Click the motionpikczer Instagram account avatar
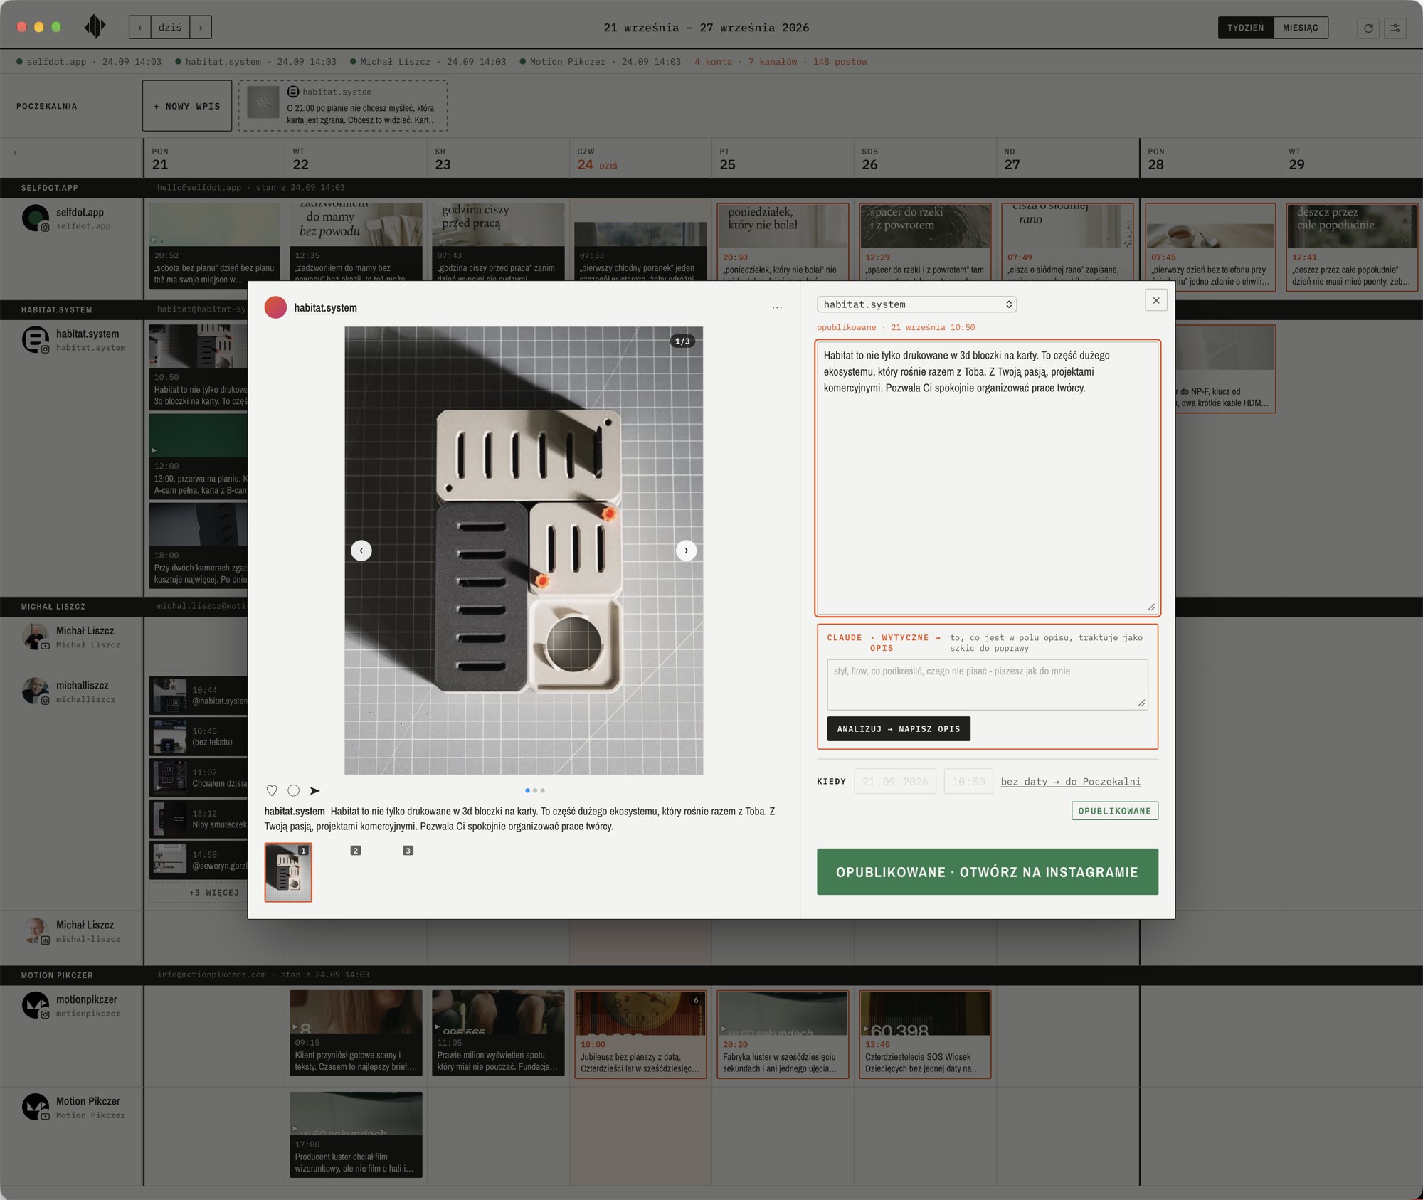Viewport: 1423px width, 1200px height. tap(35, 1005)
